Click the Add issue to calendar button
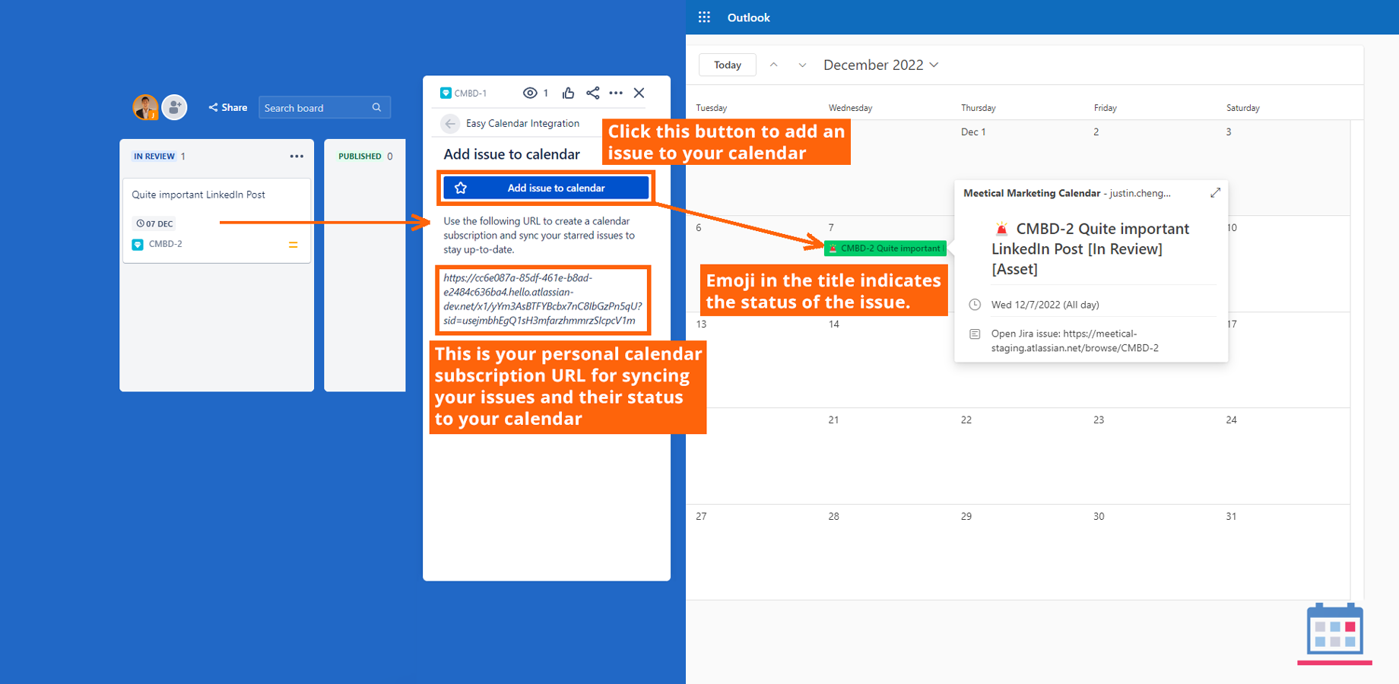 [546, 188]
